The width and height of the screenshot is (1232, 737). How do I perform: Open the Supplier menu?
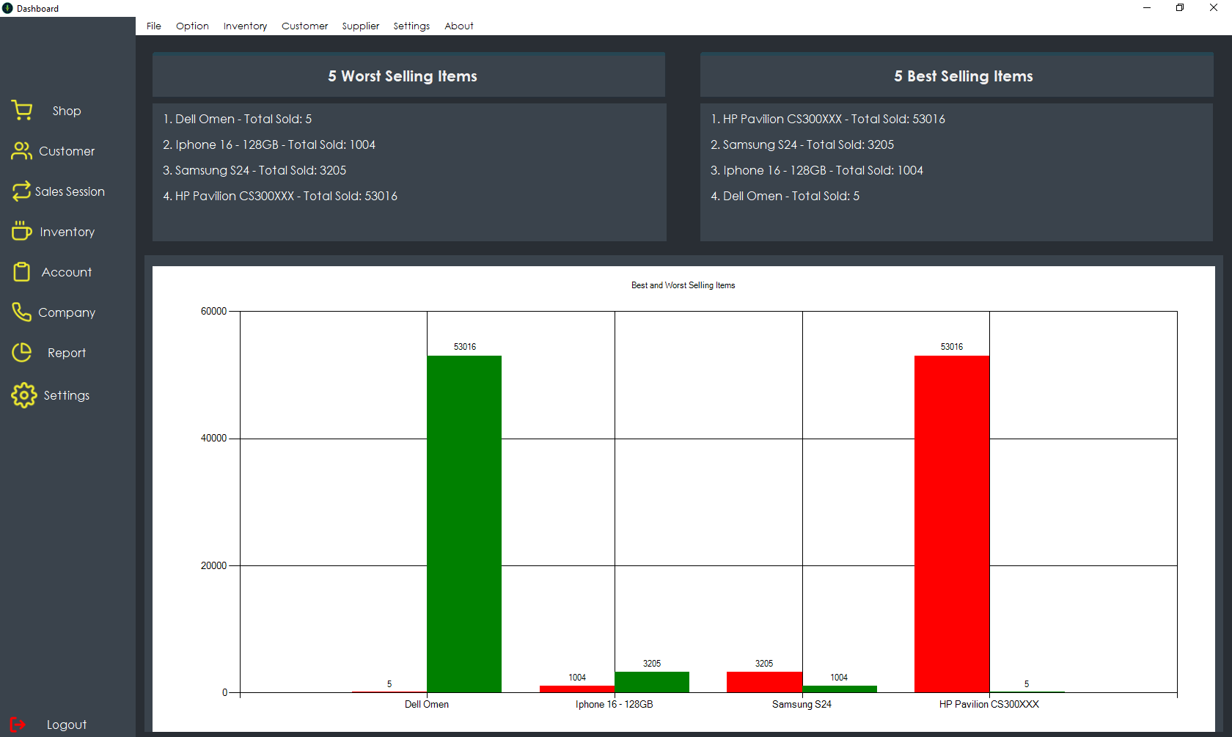[x=360, y=26]
